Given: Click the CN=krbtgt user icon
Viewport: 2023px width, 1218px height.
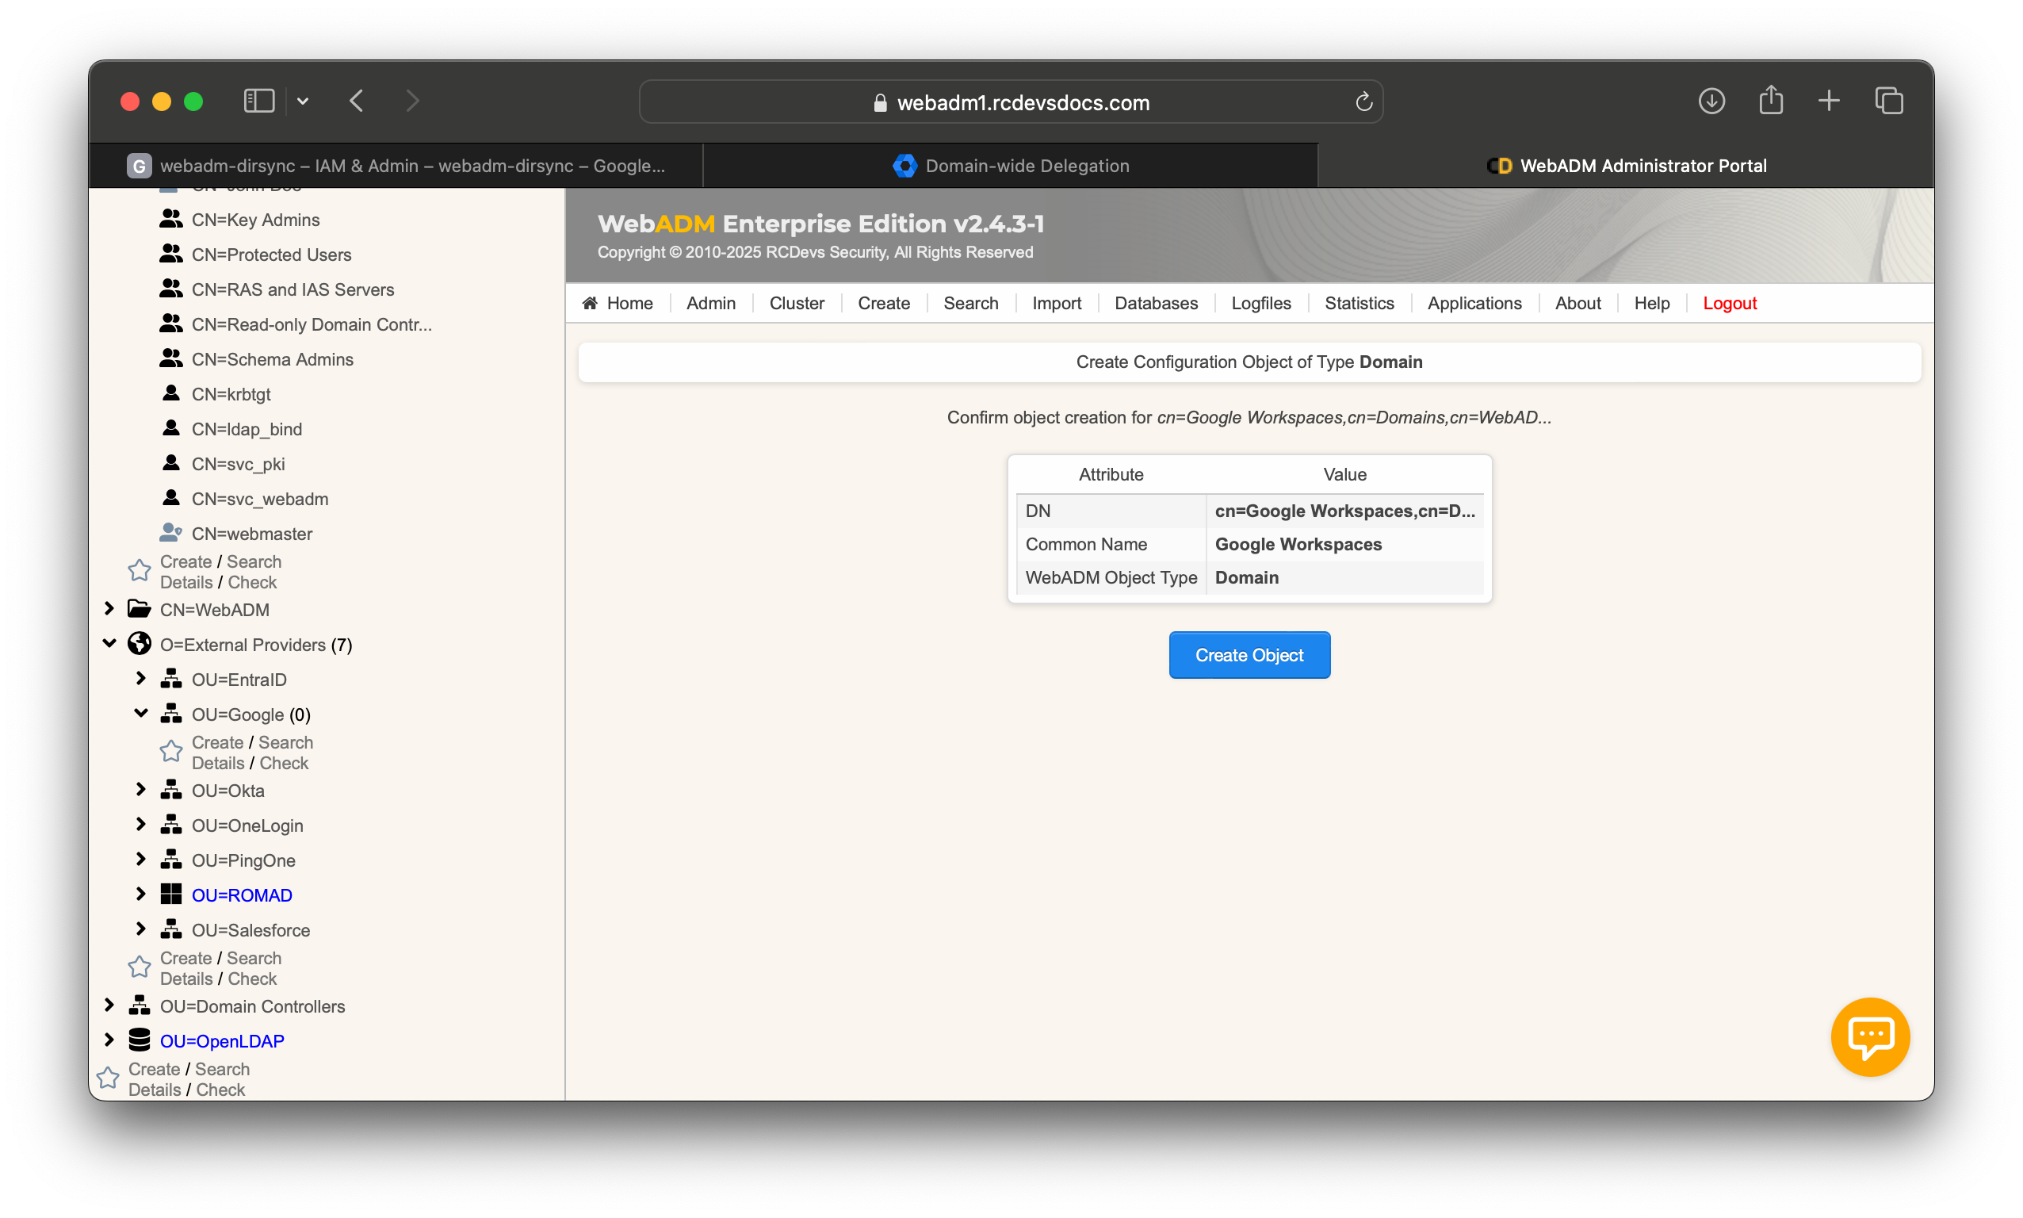Looking at the screenshot, I should pos(170,393).
